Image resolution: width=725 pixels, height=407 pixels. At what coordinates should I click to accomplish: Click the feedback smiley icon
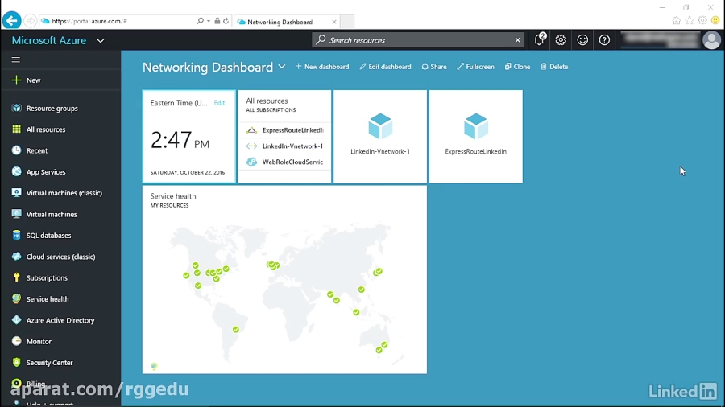click(x=582, y=40)
